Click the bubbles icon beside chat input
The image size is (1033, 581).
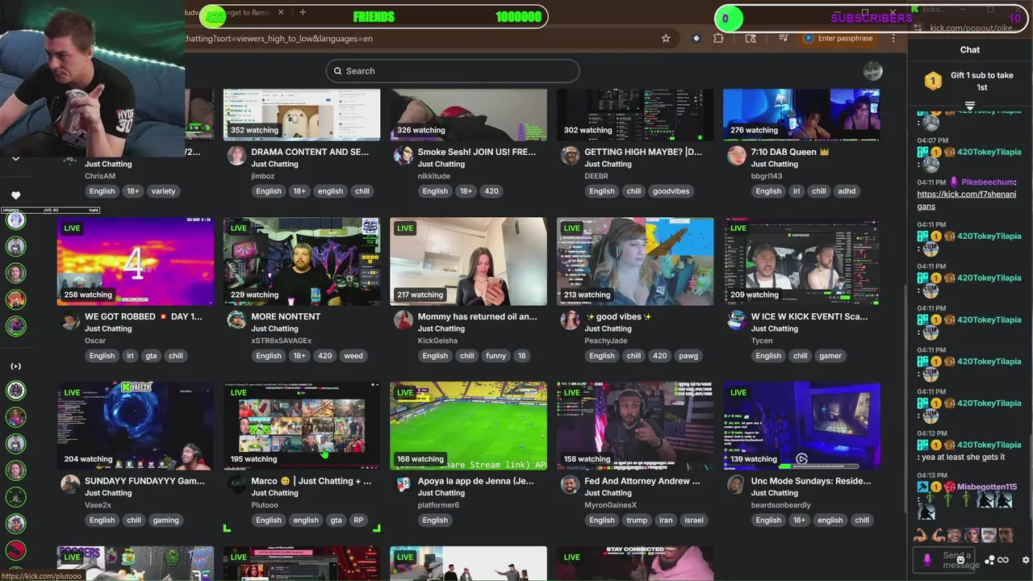coord(990,560)
